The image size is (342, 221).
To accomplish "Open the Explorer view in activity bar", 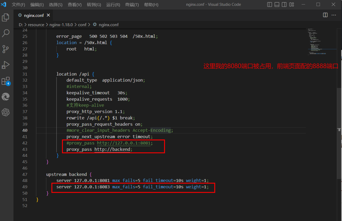I will (6, 18).
